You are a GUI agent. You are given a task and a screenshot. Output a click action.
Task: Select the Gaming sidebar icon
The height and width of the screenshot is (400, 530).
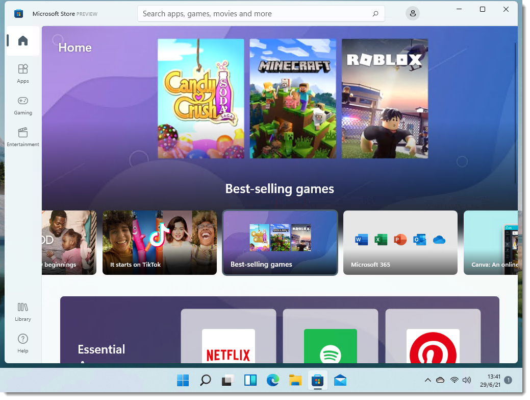pos(22,105)
